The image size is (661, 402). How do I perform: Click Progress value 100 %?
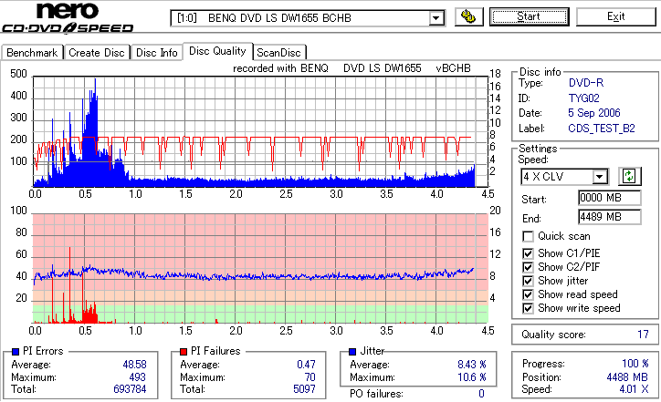pos(635,364)
